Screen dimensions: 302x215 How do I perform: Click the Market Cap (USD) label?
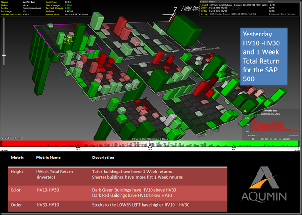11,14
